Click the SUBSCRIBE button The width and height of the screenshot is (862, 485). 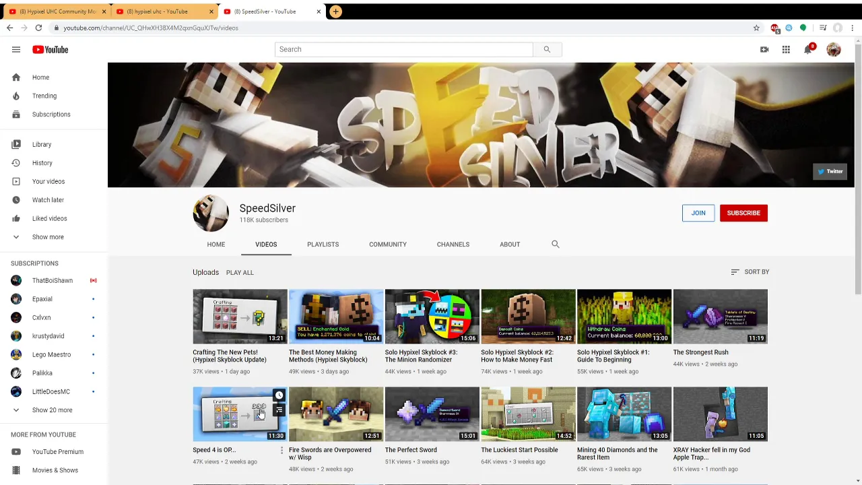click(743, 213)
